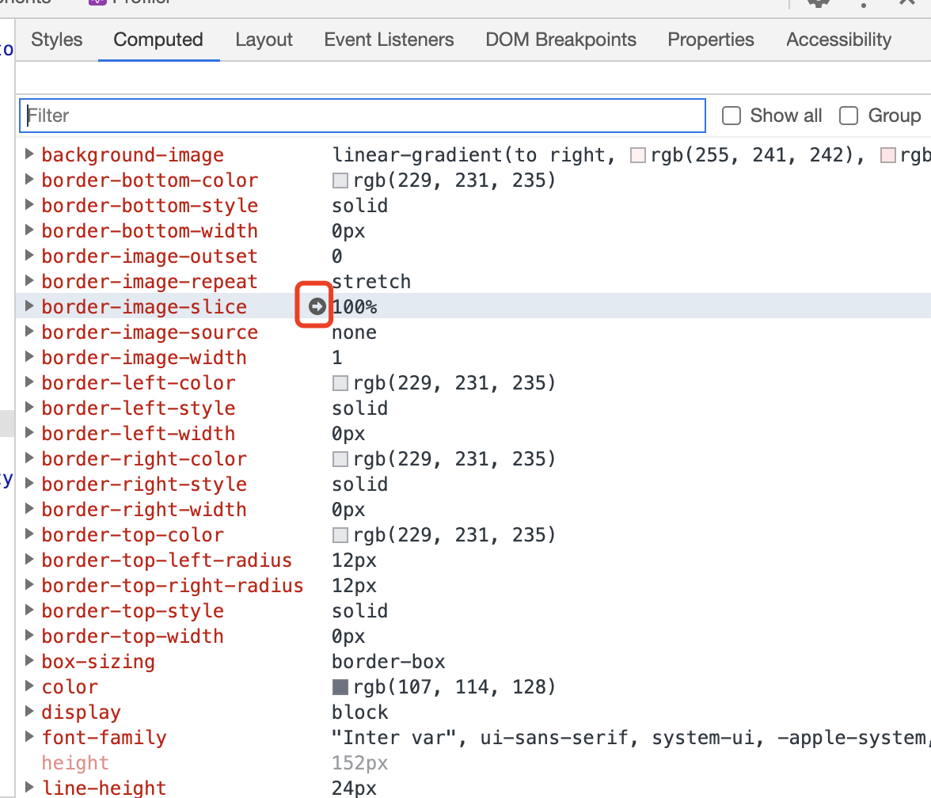Click the border-bottom-color swatch

click(x=340, y=180)
